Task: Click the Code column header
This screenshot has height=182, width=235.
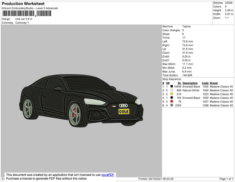Action: pos(205,83)
